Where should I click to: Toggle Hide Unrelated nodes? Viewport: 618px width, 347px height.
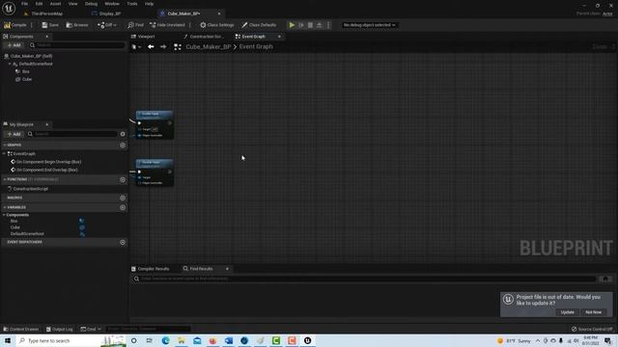pos(167,25)
